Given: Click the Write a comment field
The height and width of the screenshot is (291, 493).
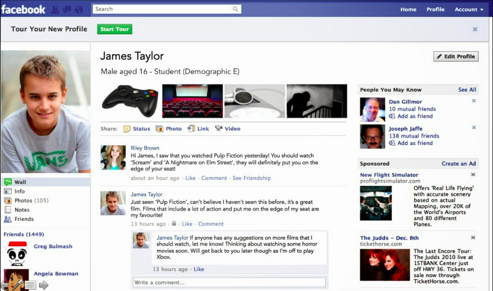Looking at the screenshot, I should 229,282.
